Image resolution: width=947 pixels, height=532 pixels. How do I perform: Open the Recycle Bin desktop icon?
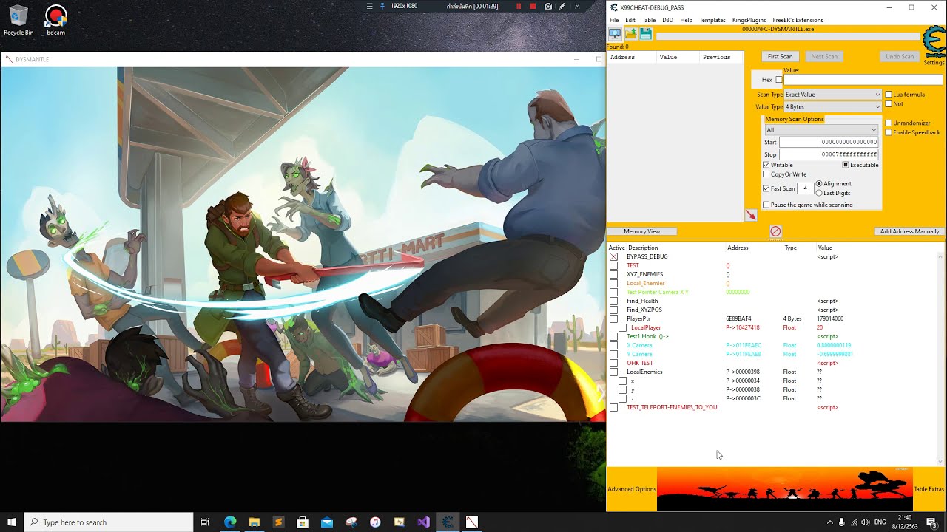tap(18, 20)
